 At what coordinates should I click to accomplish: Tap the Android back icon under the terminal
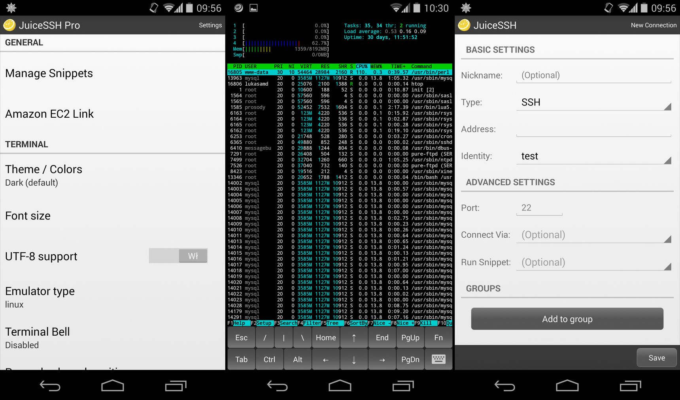pos(277,385)
